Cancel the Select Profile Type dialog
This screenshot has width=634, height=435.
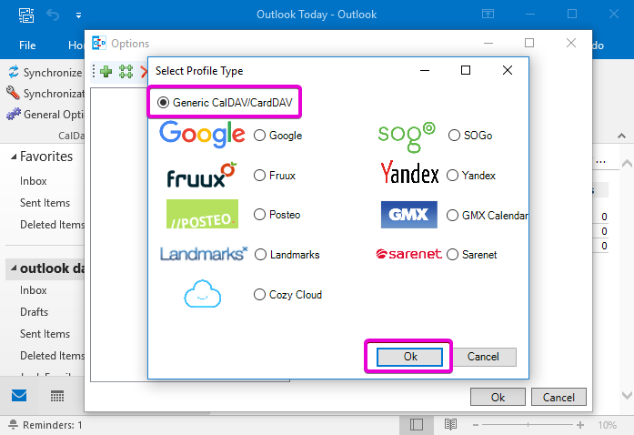[483, 357]
